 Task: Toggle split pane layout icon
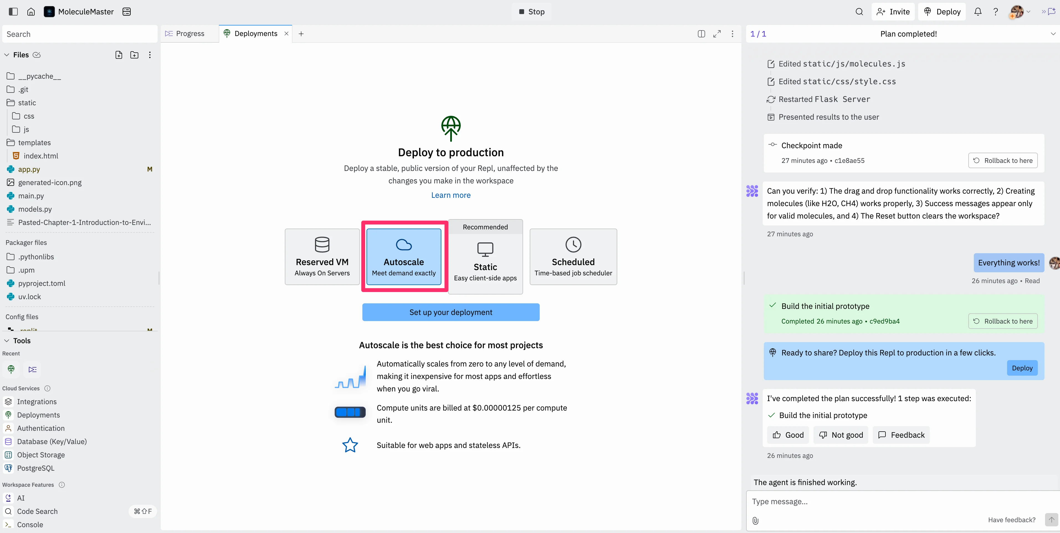tap(701, 34)
